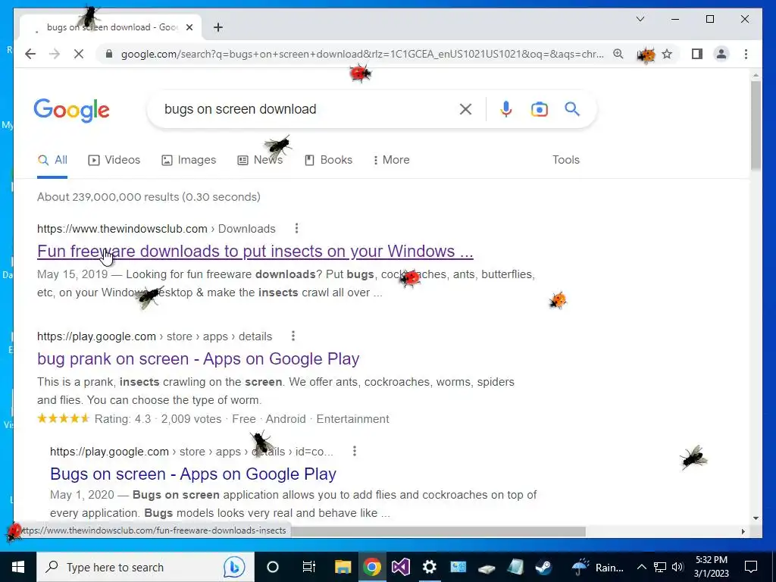Image resolution: width=776 pixels, height=582 pixels.
Task: Toggle Chrome side panel
Action: click(x=697, y=54)
